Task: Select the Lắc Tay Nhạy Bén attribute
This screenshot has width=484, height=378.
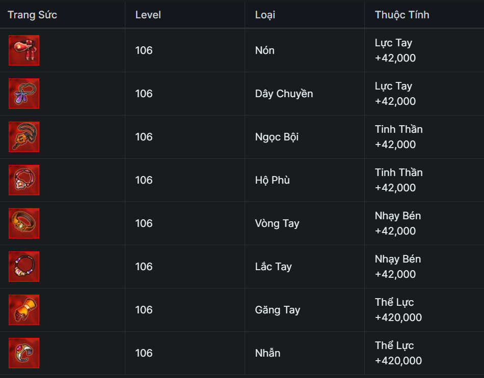Action: (x=397, y=267)
